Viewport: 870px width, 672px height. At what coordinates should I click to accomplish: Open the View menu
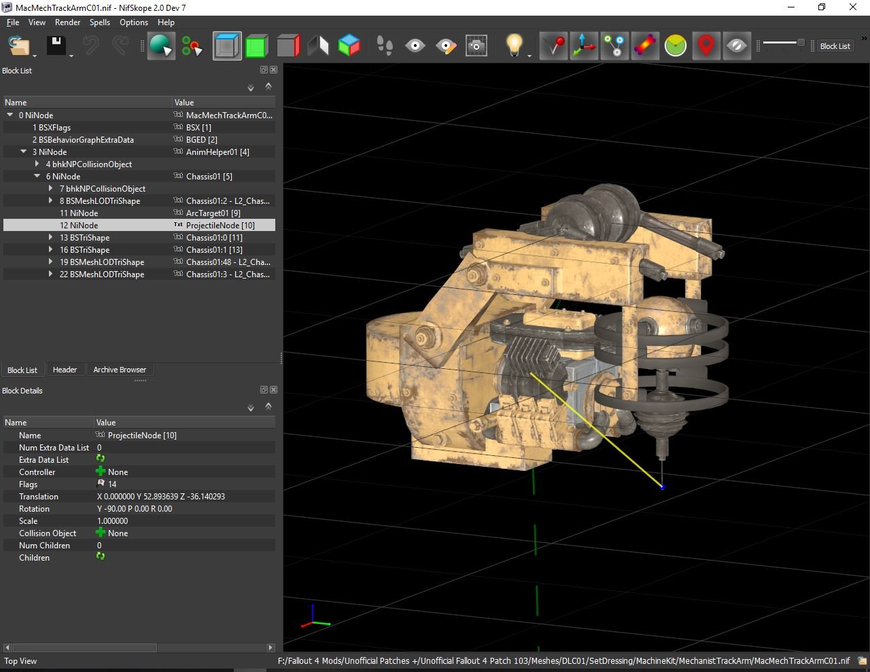tap(37, 22)
